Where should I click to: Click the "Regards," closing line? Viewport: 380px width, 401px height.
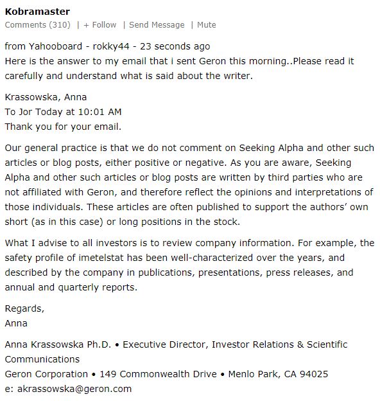coord(24,308)
